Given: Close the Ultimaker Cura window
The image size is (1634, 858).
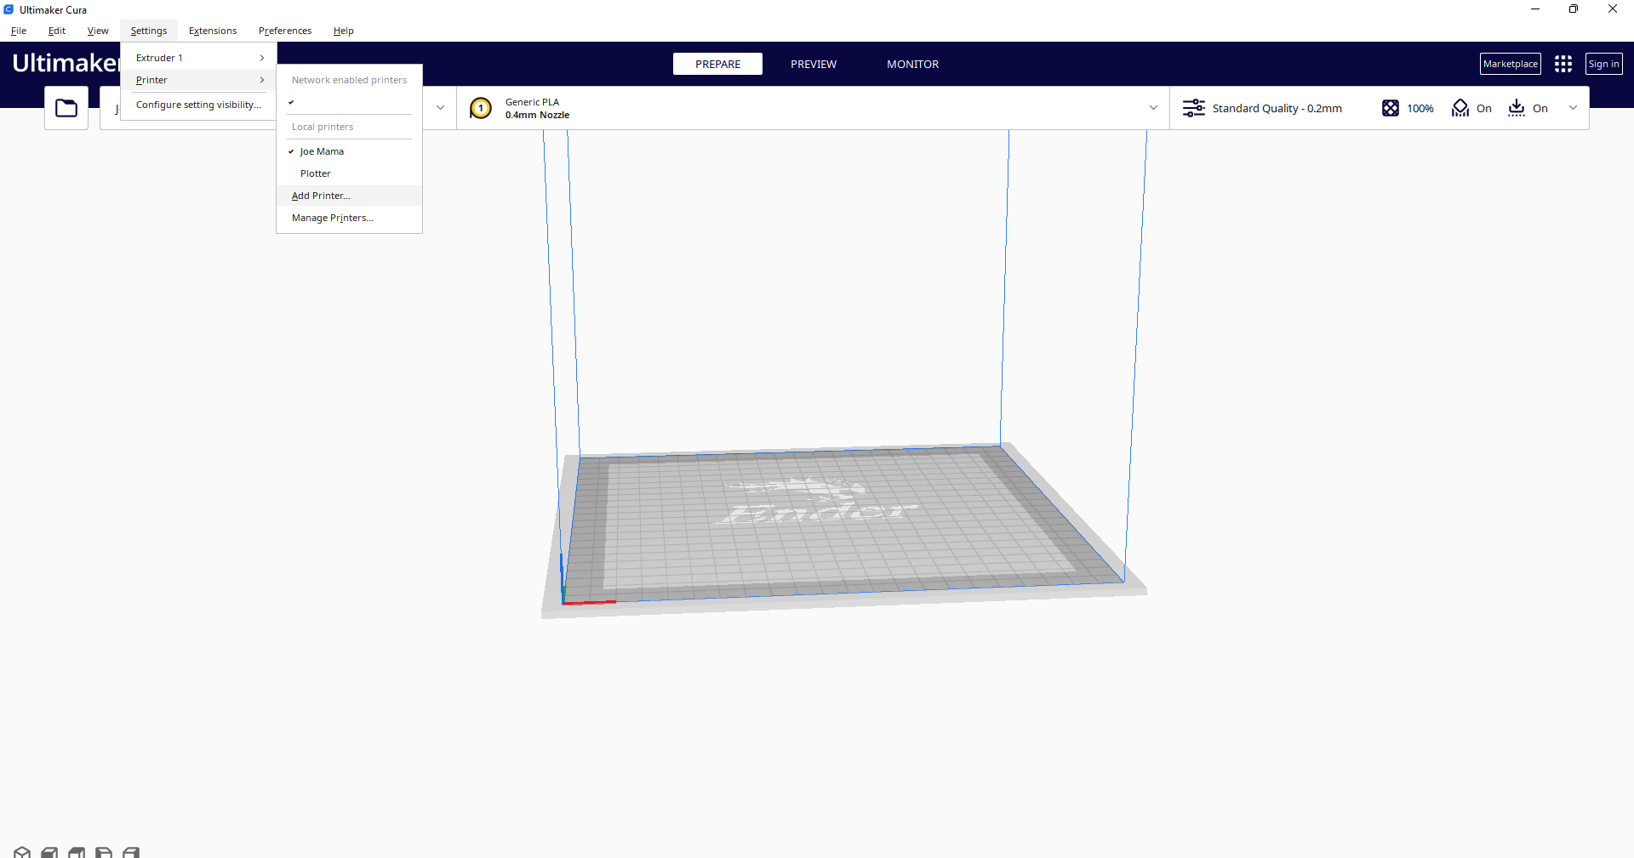Looking at the screenshot, I should coord(1613,9).
